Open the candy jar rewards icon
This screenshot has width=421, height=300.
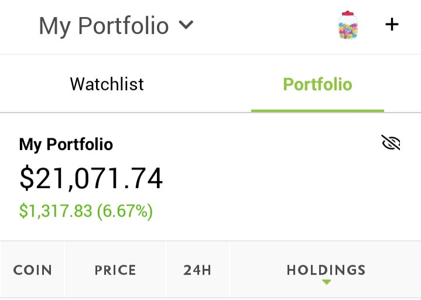348,25
